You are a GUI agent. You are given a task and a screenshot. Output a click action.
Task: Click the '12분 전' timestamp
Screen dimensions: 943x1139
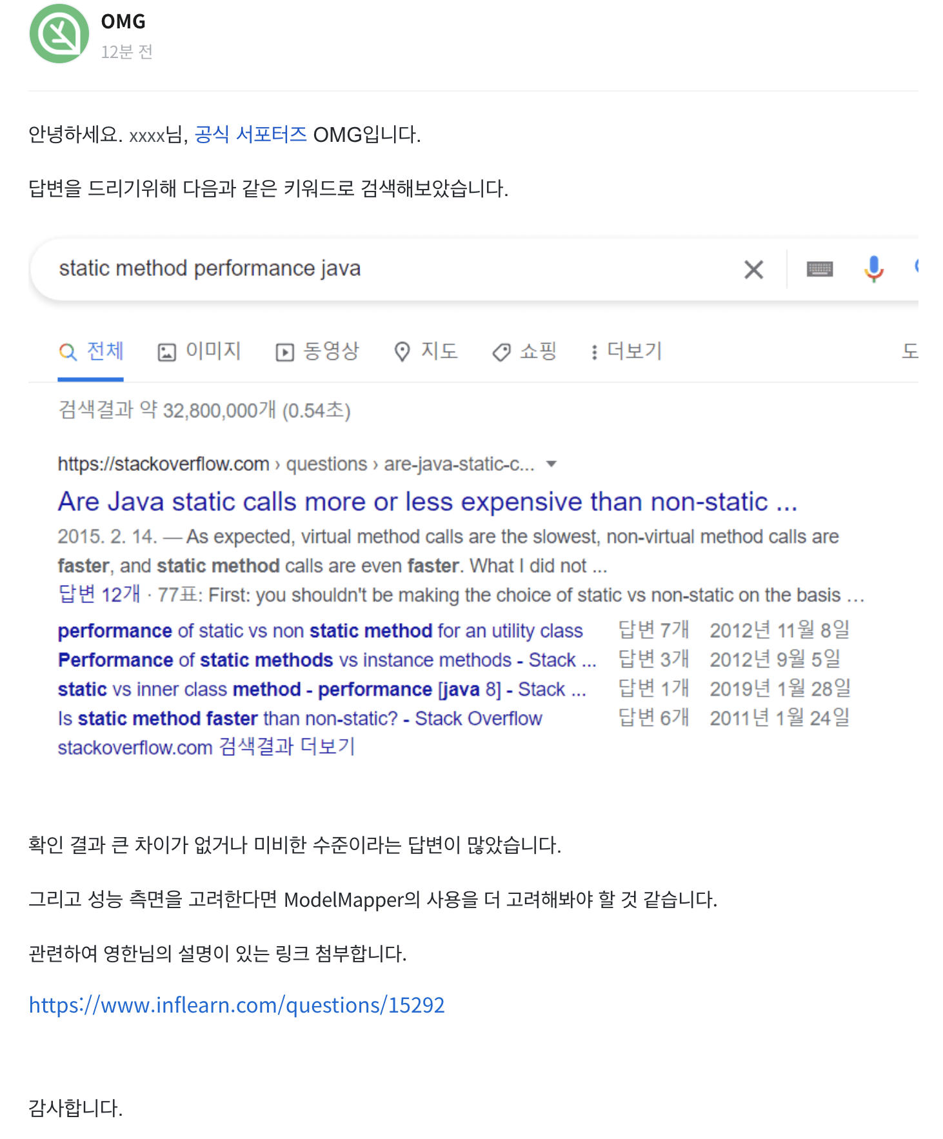126,52
